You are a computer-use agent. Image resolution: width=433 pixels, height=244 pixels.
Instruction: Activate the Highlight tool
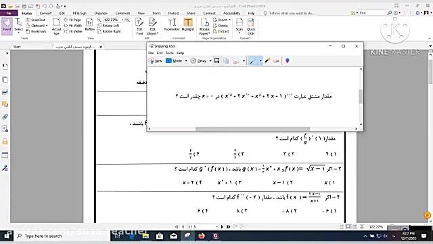tap(188, 24)
